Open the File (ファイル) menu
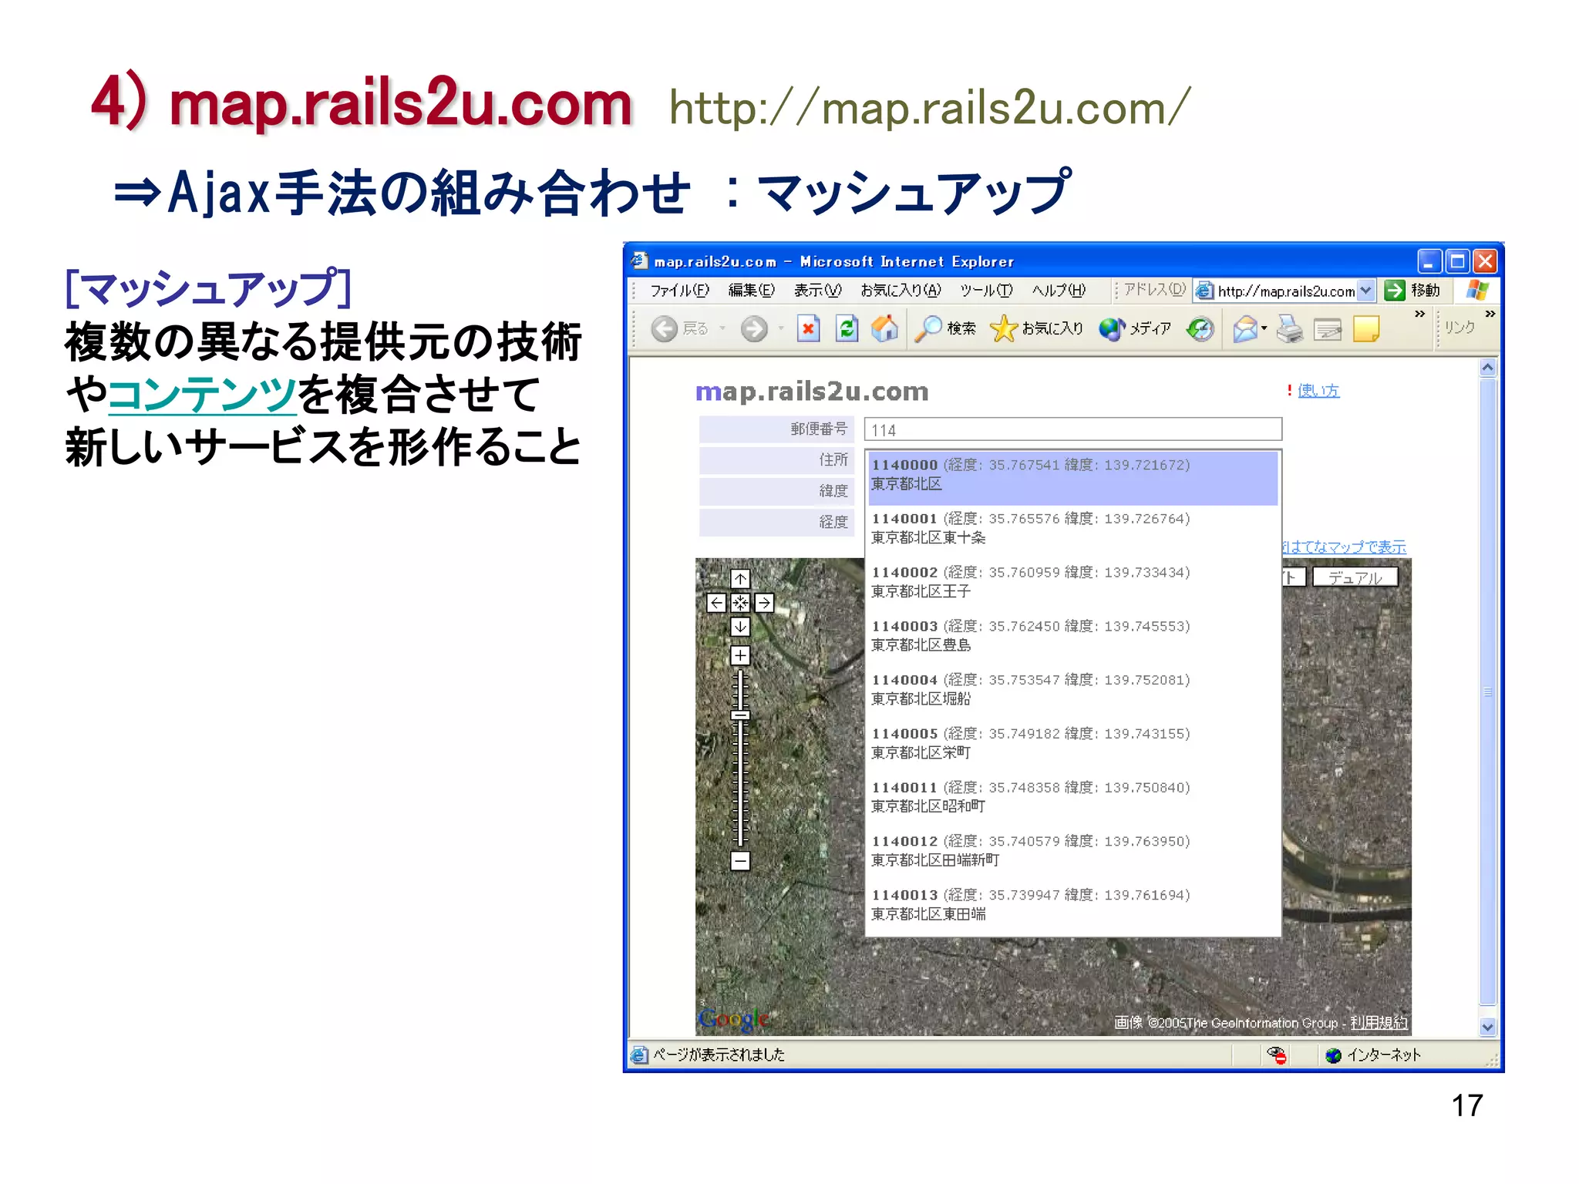Screen dimensions: 1579x1184 point(679,291)
